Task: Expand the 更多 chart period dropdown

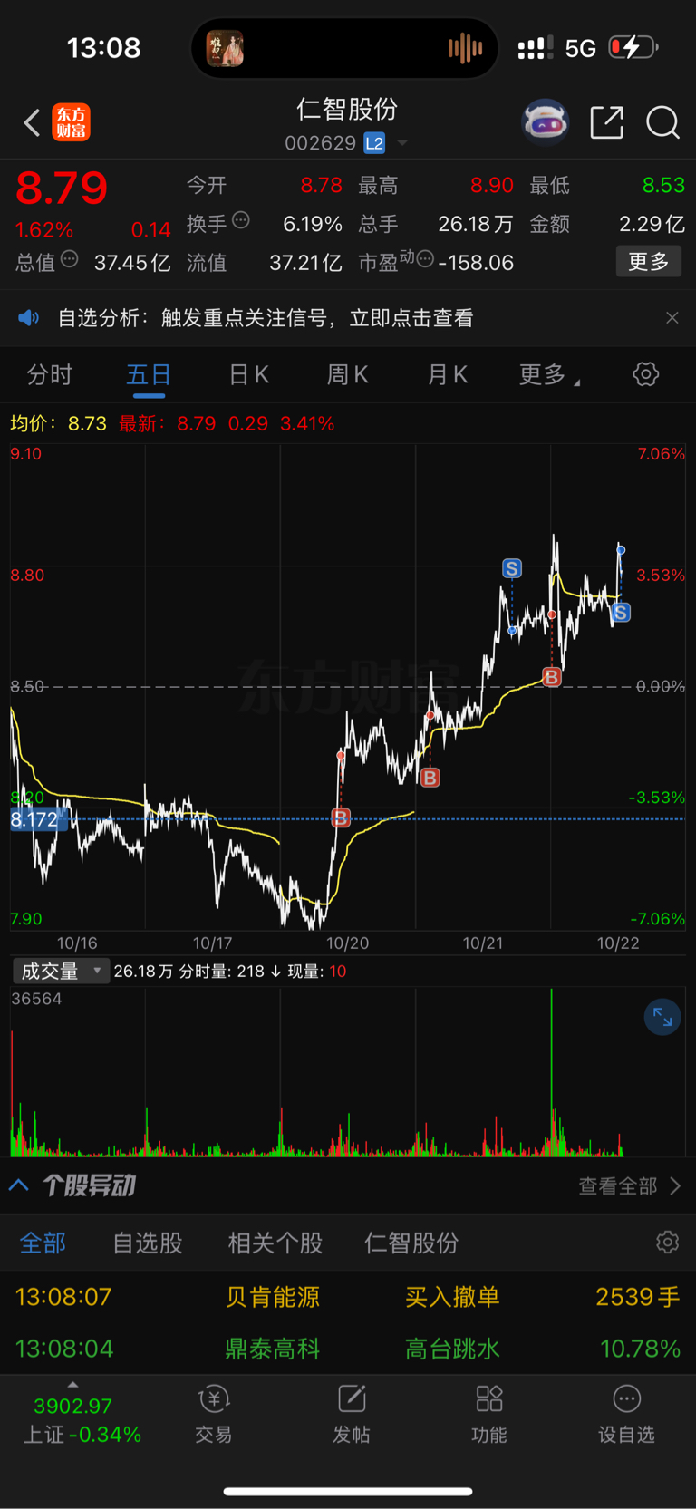Action: tap(549, 374)
